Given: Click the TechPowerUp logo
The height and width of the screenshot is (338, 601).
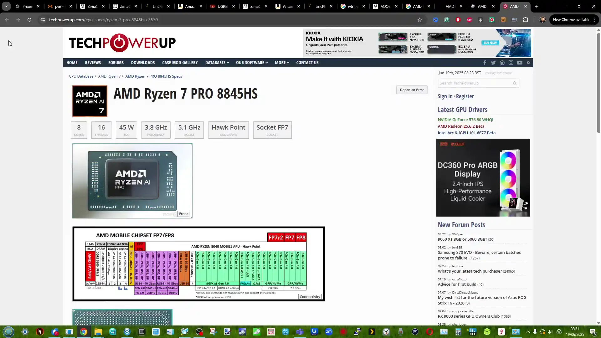Looking at the screenshot, I should point(122,43).
